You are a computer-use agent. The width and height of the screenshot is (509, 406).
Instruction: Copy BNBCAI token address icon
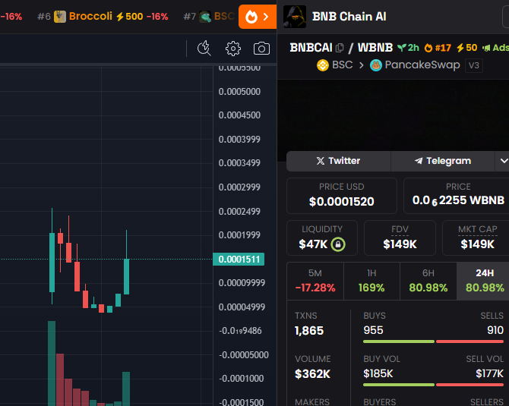340,48
